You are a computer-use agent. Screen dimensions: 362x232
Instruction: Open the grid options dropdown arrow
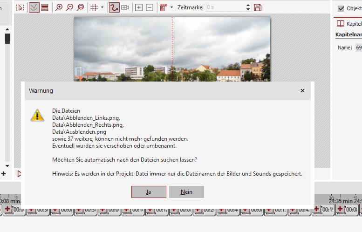coord(102,7)
